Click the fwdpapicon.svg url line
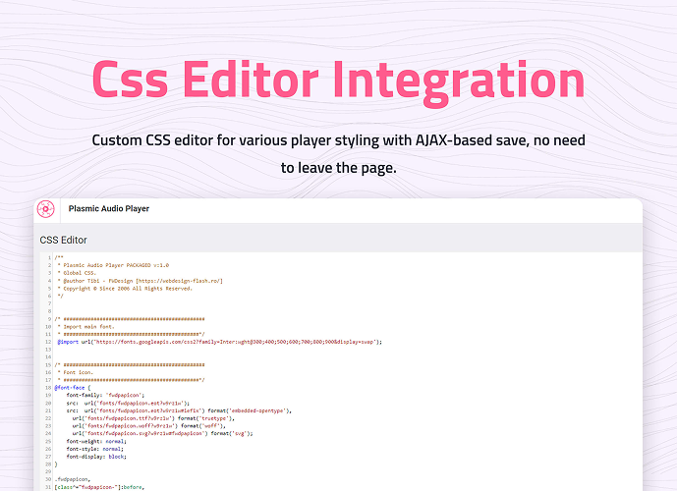Image resolution: width=677 pixels, height=491 pixels. (163, 434)
